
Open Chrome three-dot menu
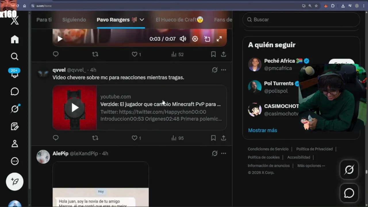pyautogui.click(x=364, y=6)
